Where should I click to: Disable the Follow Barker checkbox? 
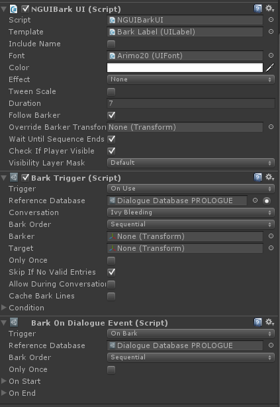(x=111, y=115)
